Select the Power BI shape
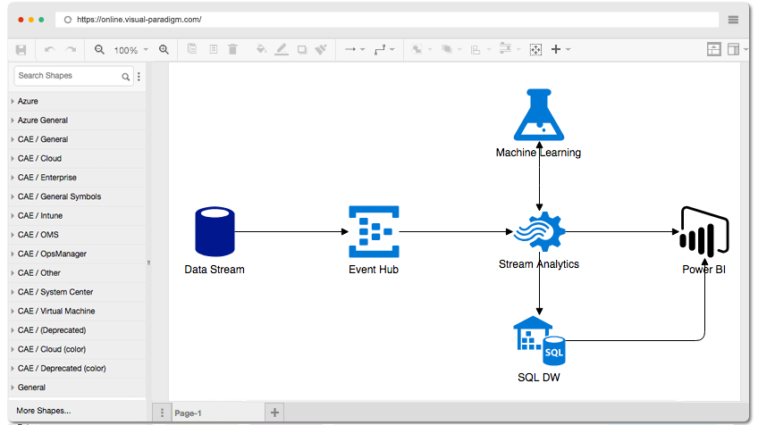 (x=704, y=232)
